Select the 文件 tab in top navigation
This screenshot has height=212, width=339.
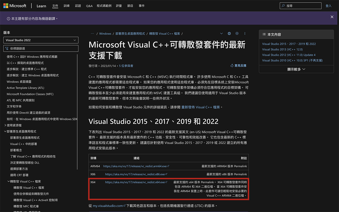pyautogui.click(x=55, y=6)
